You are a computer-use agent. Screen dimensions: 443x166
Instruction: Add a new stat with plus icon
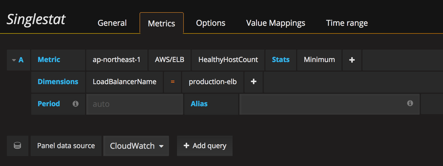click(x=352, y=60)
